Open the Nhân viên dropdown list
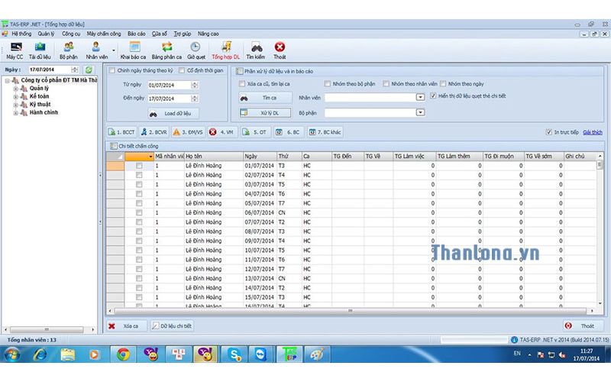Image resolution: width=611 pixels, height=382 pixels. click(420, 98)
